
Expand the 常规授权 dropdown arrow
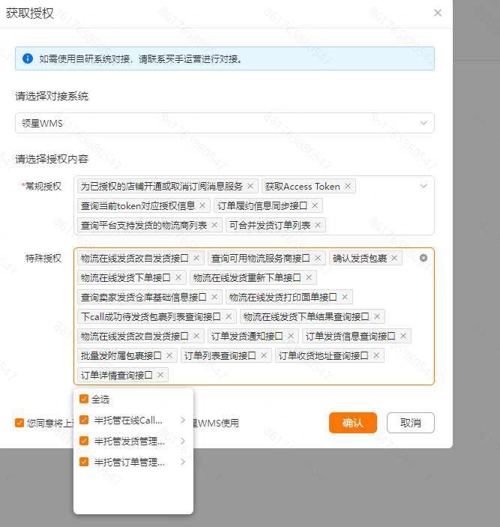(x=424, y=186)
